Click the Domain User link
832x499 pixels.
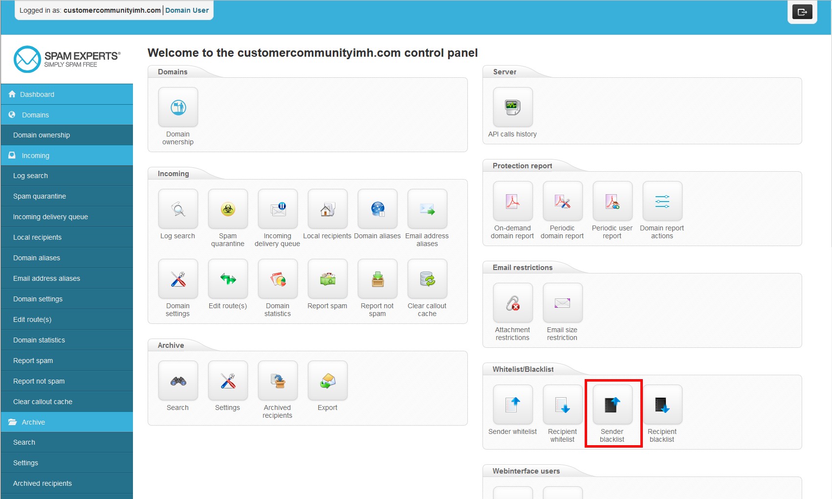[187, 10]
